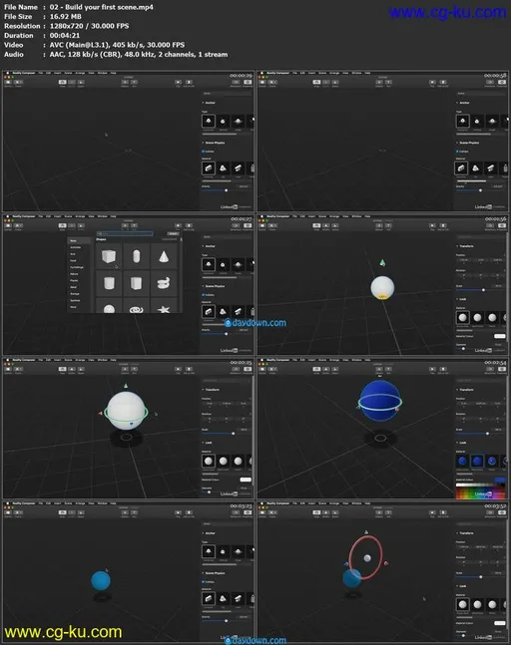The height and width of the screenshot is (645, 511).
Task: Toggle the Behaviors panel button in the 00:01:56 frame
Action: tap(490, 225)
